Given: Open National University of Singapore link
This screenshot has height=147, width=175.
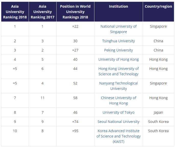Looking at the screenshot, I should [x=118, y=29].
